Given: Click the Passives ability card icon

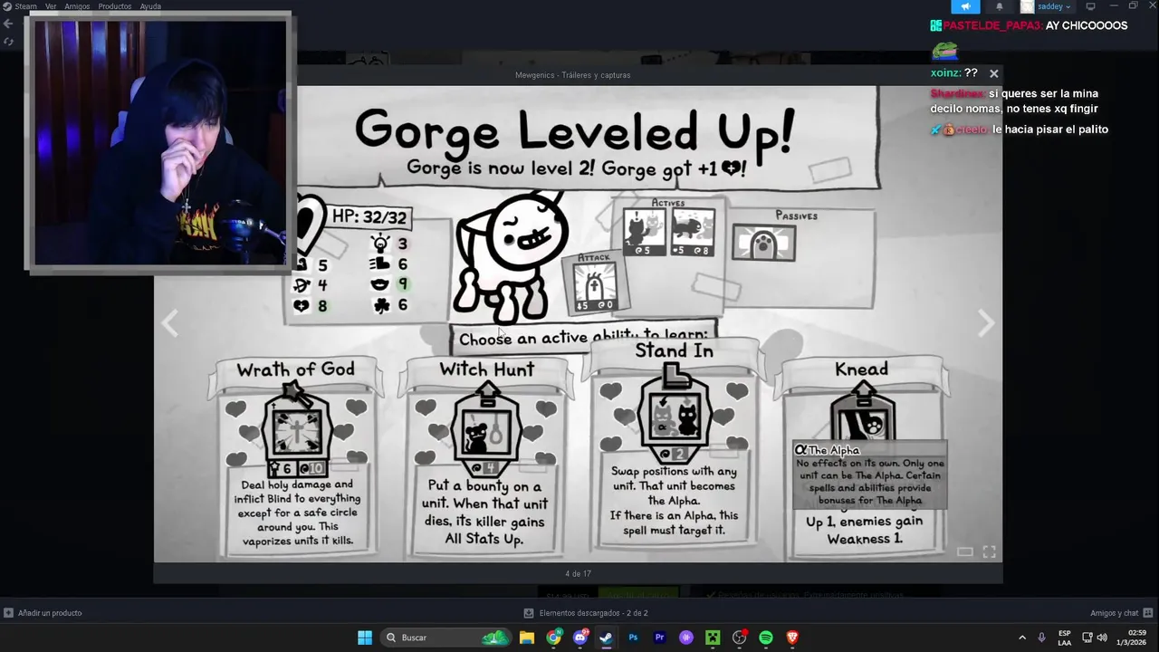Looking at the screenshot, I should pos(763,244).
